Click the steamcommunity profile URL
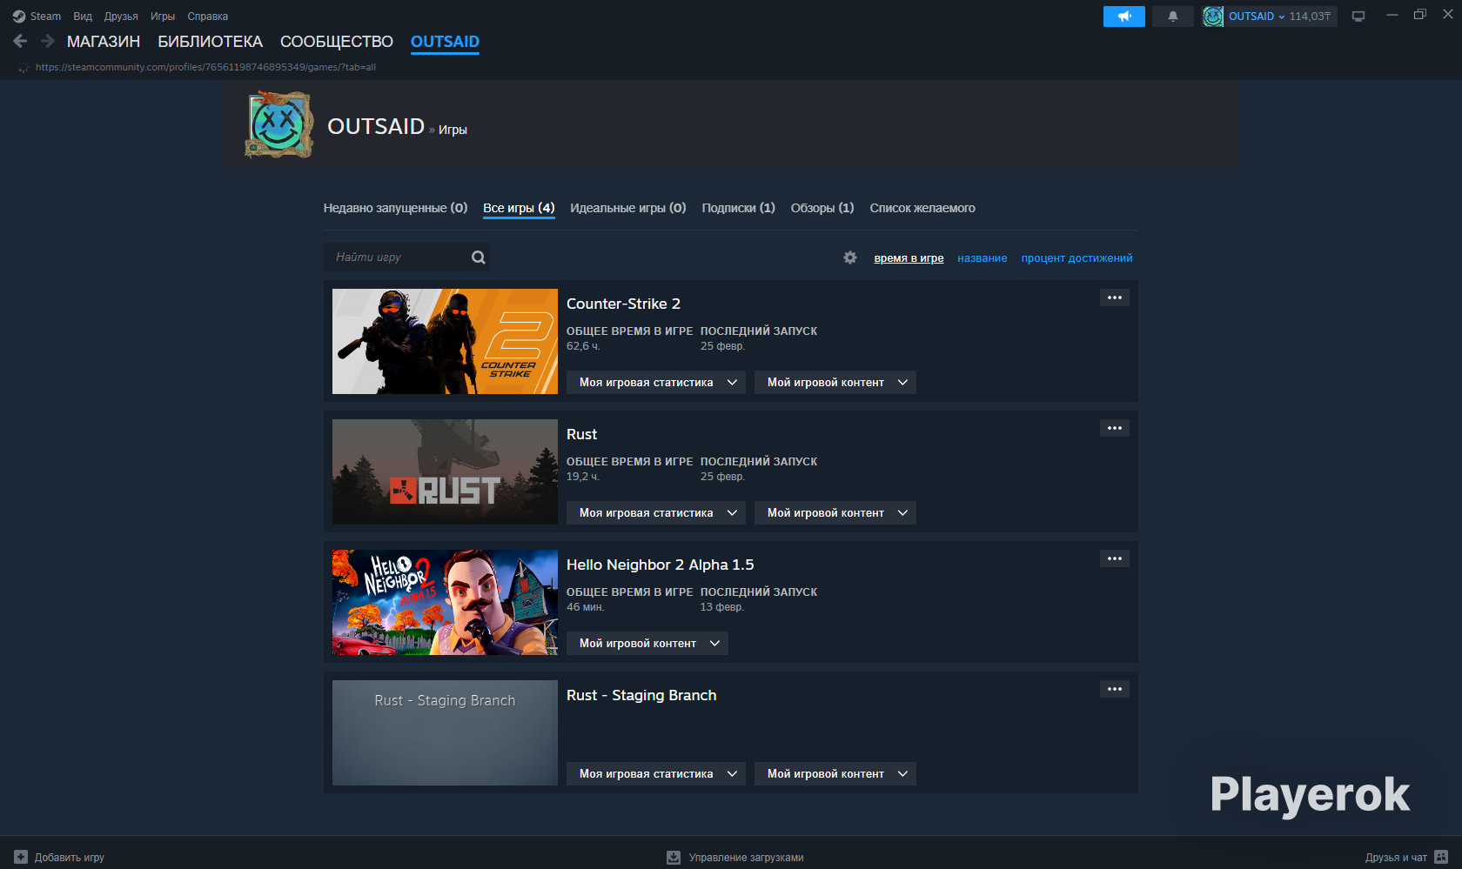The image size is (1462, 869). tap(205, 67)
